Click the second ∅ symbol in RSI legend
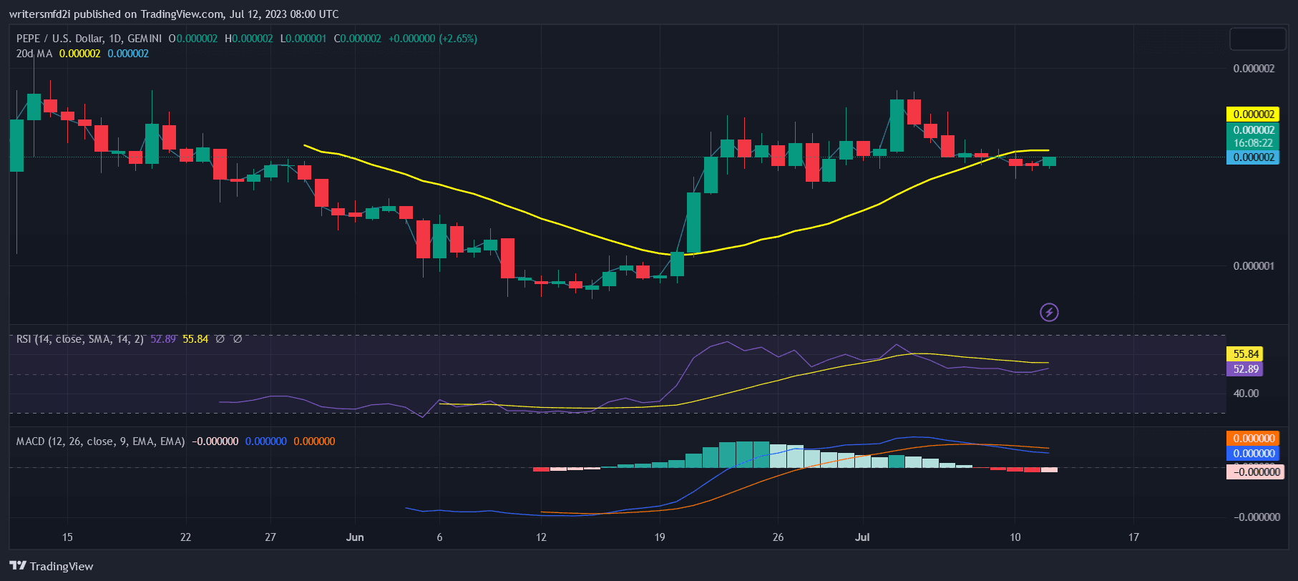Viewport: 1298px width, 581px height. (x=238, y=339)
